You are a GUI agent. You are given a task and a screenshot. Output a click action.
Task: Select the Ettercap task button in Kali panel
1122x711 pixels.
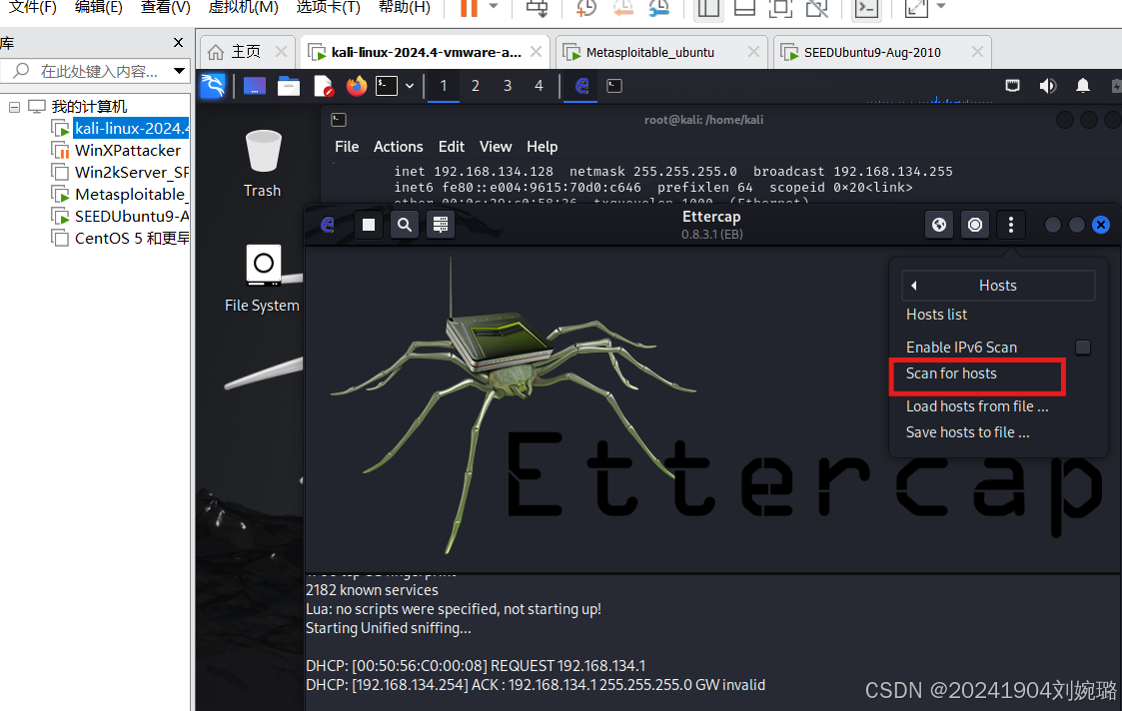tap(581, 86)
